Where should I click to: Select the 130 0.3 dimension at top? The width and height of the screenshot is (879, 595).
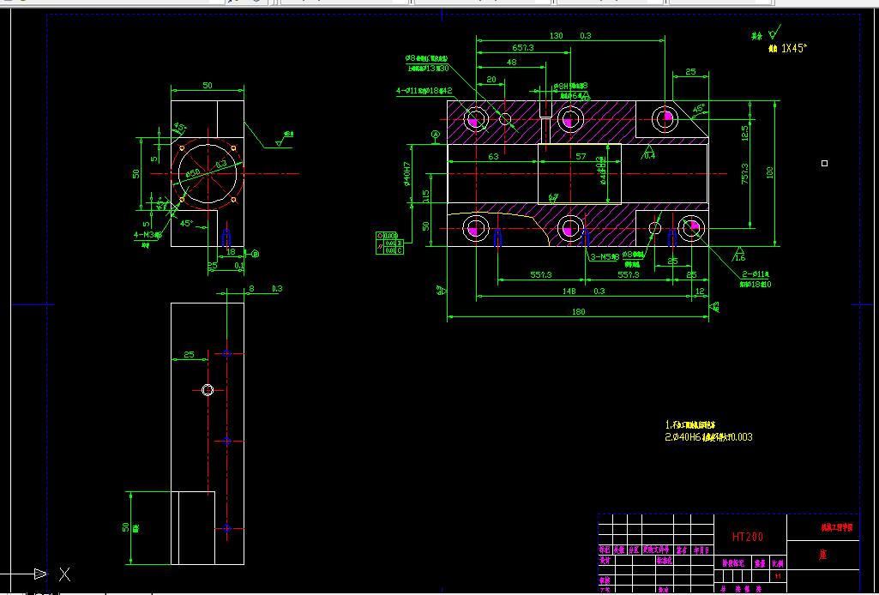570,35
